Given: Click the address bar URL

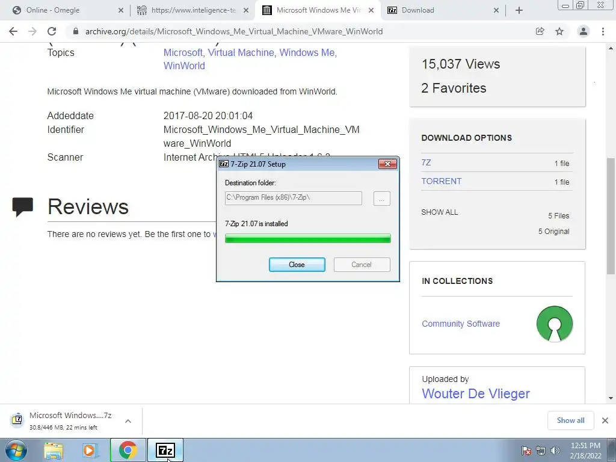Looking at the screenshot, I should (x=234, y=31).
